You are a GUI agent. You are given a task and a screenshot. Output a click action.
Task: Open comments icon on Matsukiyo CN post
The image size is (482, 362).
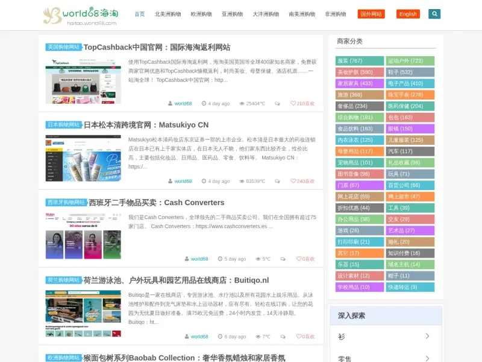[277, 182]
